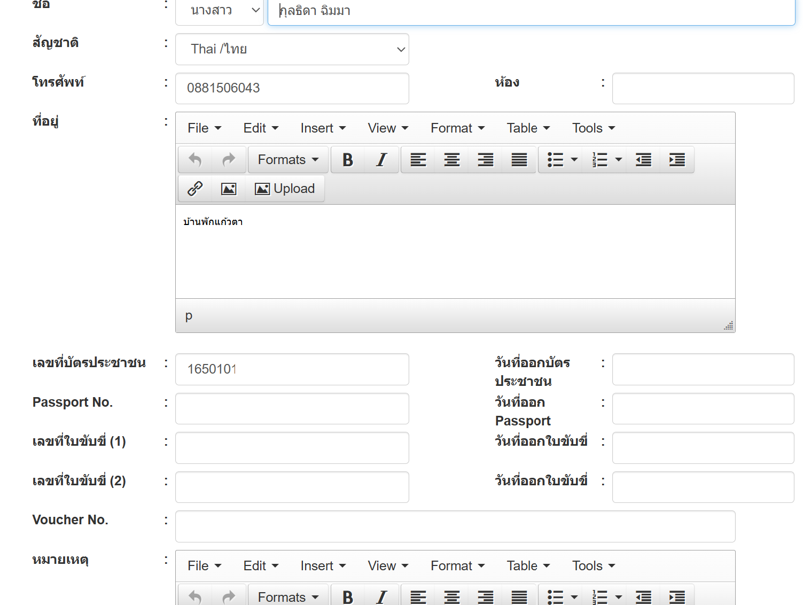Align text right in address editor

tap(486, 160)
